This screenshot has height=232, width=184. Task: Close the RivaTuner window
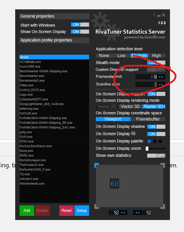tap(164, 15)
